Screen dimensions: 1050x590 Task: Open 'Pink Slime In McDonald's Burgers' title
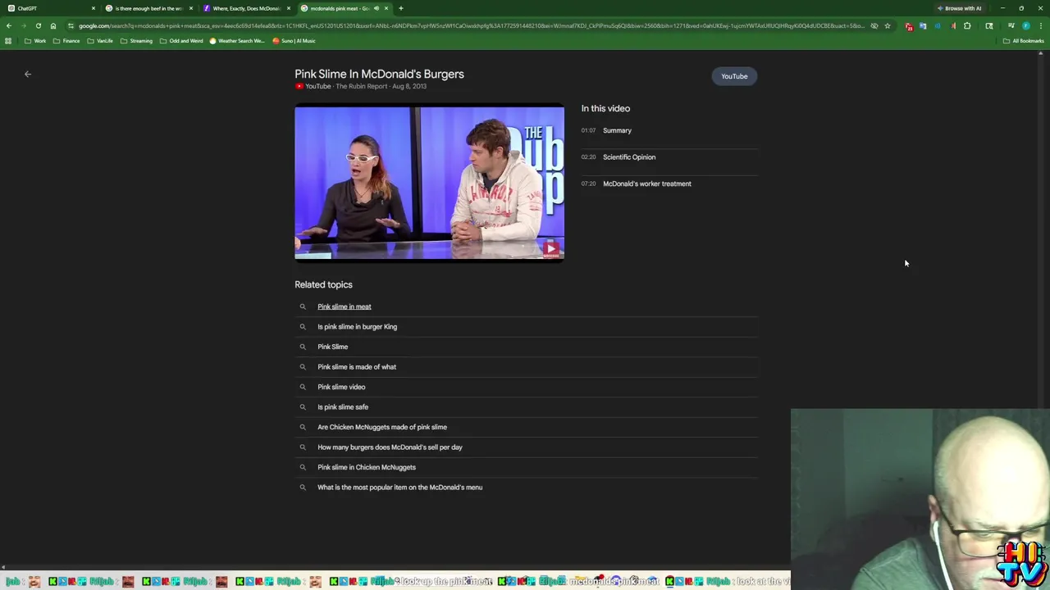pyautogui.click(x=379, y=74)
